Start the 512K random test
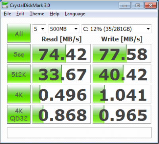 tap(19, 74)
